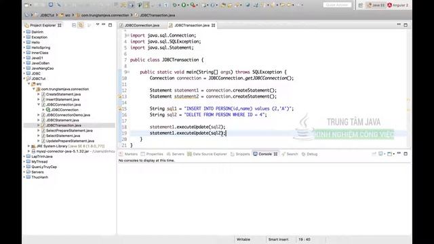This screenshot has height=244, width=434.
Task: Select SelectStatement.java in tree
Action: pos(63,136)
